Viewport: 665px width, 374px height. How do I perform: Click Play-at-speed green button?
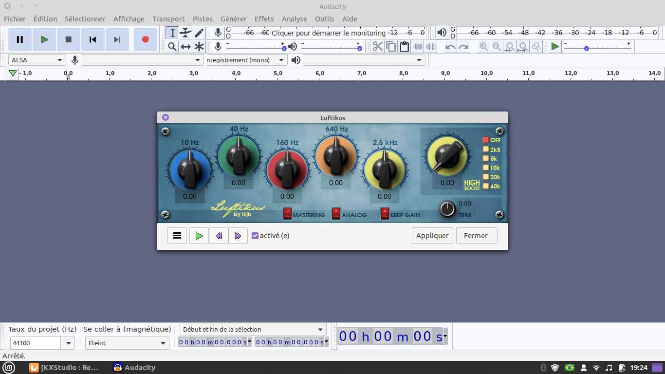(555, 46)
